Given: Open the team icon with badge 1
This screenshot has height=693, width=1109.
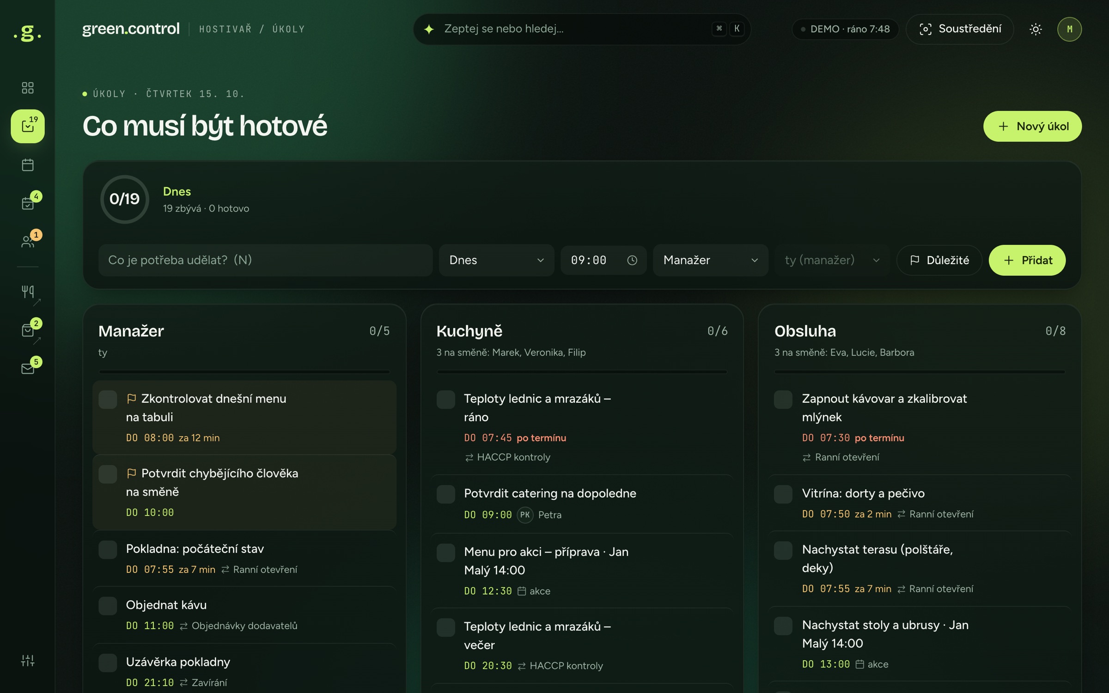Looking at the screenshot, I should pyautogui.click(x=28, y=241).
